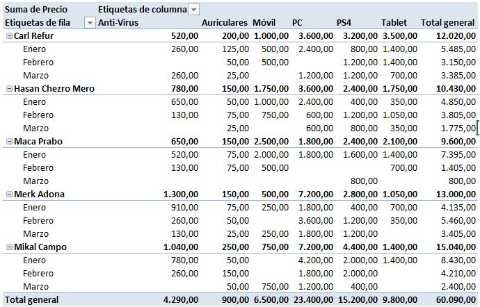Click the PC column header
This screenshot has height=307, width=480.
[x=297, y=23]
